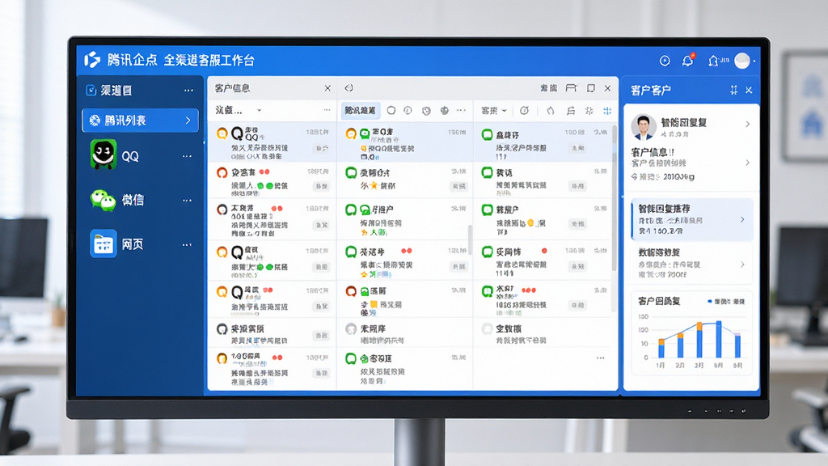Open the 智能回复推荐 card
The width and height of the screenshot is (828, 466).
coord(692,219)
